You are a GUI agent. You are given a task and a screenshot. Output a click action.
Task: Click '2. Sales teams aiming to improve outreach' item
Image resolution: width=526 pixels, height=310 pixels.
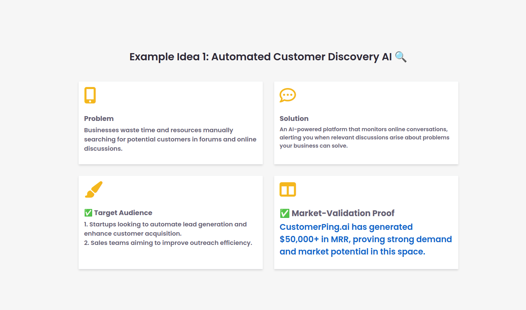[168, 243]
